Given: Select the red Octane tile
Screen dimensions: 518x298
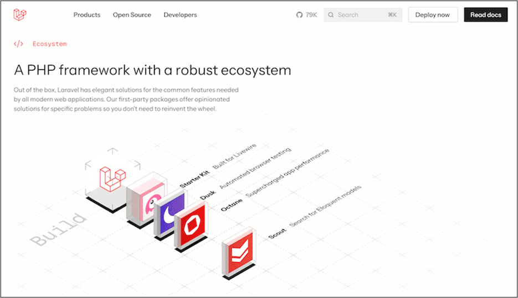Looking at the screenshot, I should pos(192,227).
